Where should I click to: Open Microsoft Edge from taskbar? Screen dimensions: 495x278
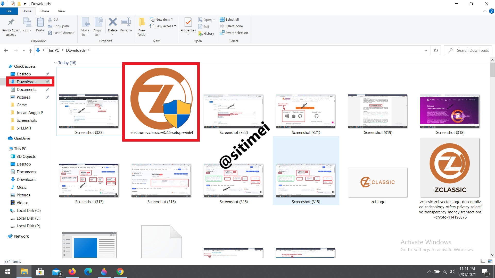pos(88,272)
